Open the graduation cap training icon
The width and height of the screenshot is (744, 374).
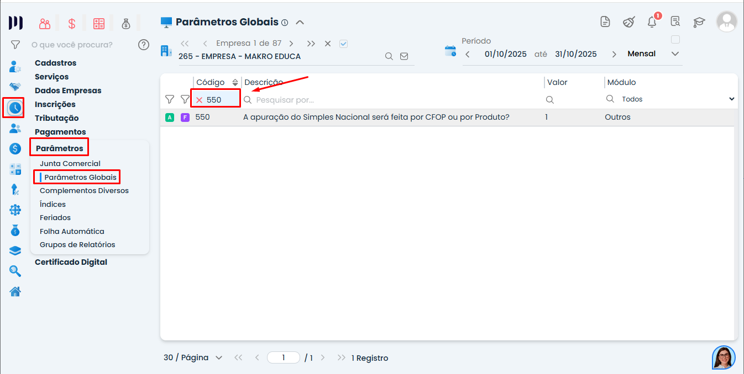[x=699, y=22]
